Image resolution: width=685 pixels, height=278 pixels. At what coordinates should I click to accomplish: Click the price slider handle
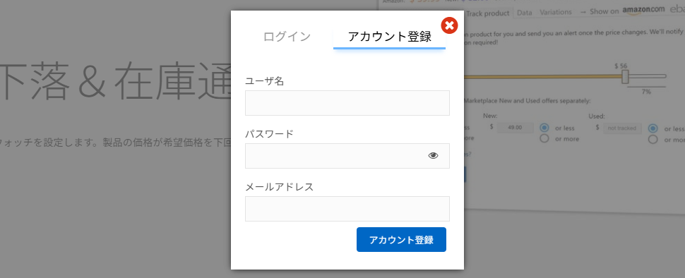click(x=625, y=77)
